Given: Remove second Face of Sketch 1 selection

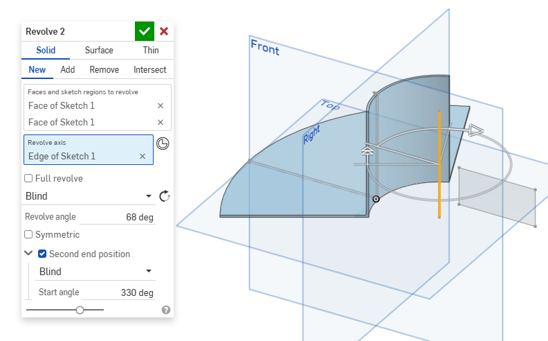Looking at the screenshot, I should (x=161, y=122).
